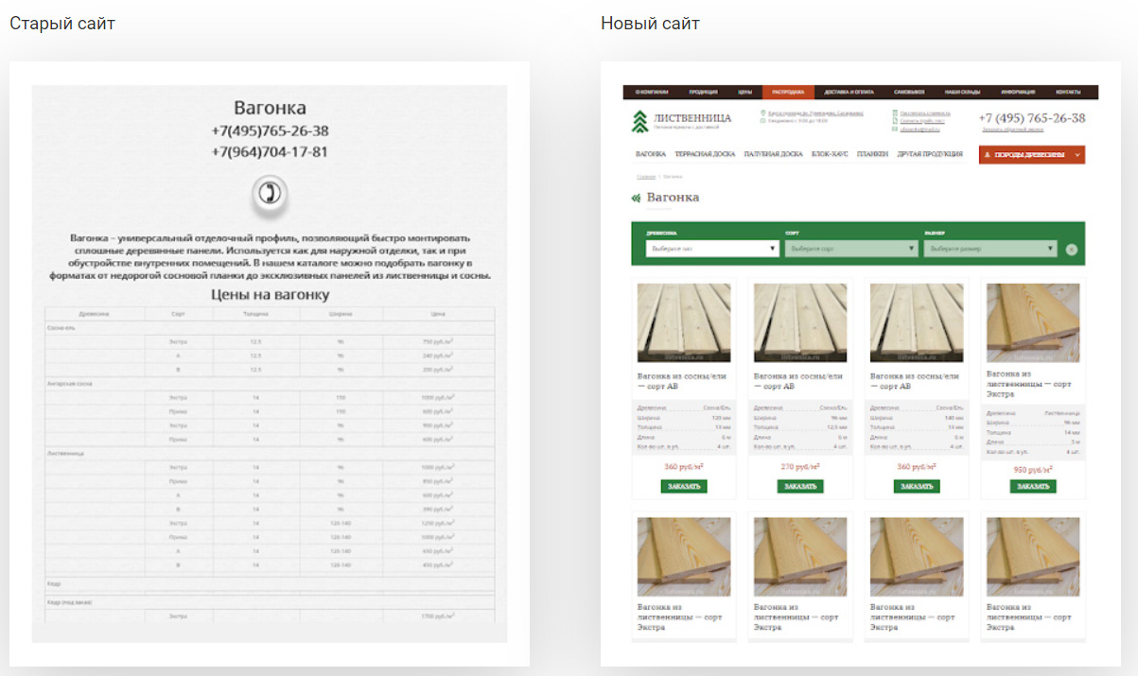
Task: Click the address link in the header
Action: (x=815, y=113)
